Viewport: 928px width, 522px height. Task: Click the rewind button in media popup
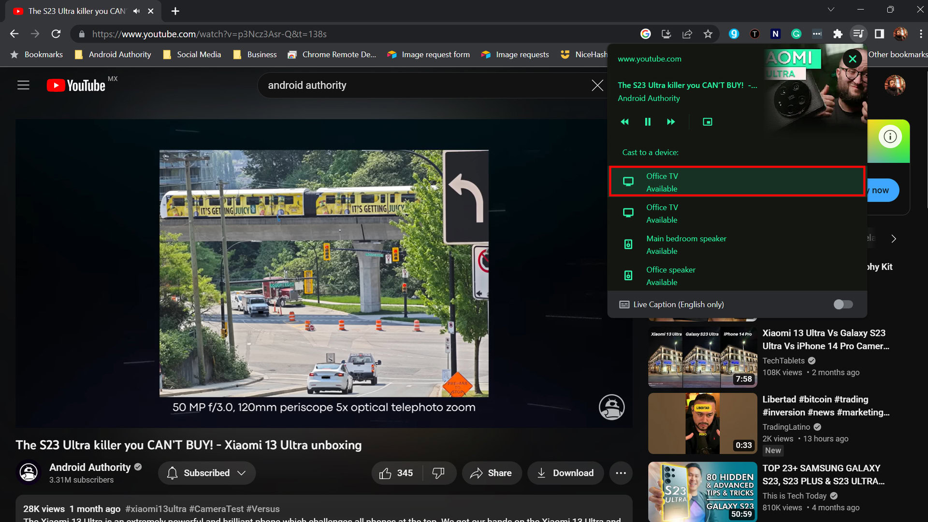[x=624, y=122]
